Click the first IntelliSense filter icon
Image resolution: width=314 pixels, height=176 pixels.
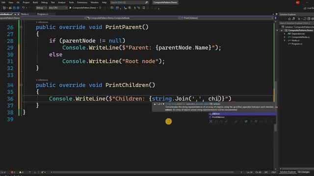pyautogui.click(x=210, y=121)
